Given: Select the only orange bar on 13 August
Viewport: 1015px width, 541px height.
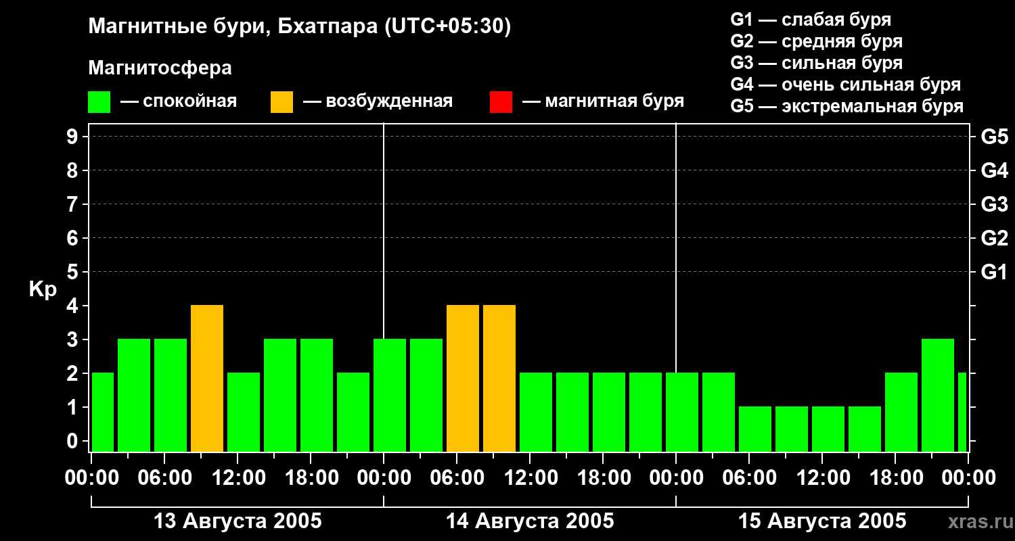Looking at the screenshot, I should click(x=207, y=379).
